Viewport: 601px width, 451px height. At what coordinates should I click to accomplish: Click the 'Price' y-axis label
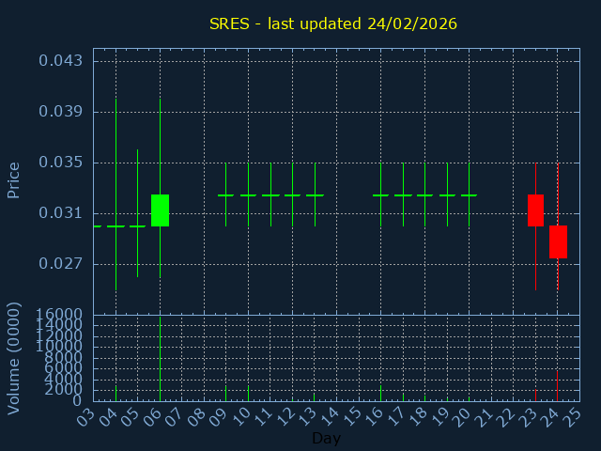click(14, 179)
